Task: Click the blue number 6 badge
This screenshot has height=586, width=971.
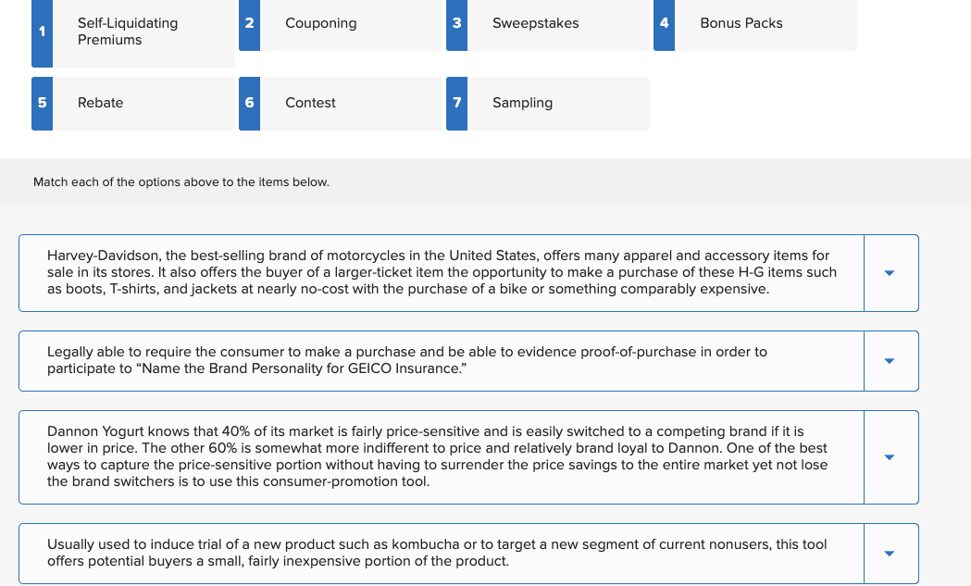Action: coord(248,103)
